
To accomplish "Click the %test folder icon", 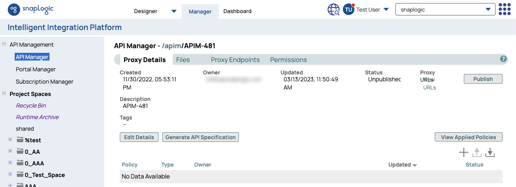I will (20, 140).
